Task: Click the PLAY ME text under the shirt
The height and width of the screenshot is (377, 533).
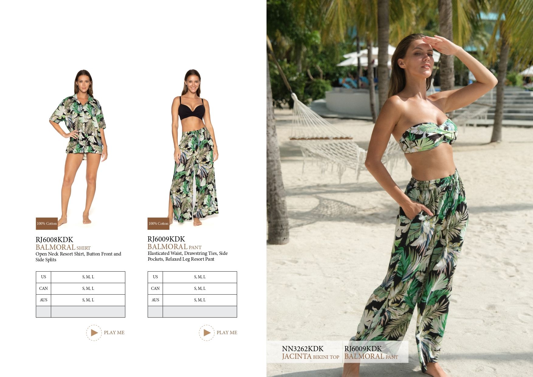Action: click(114, 333)
